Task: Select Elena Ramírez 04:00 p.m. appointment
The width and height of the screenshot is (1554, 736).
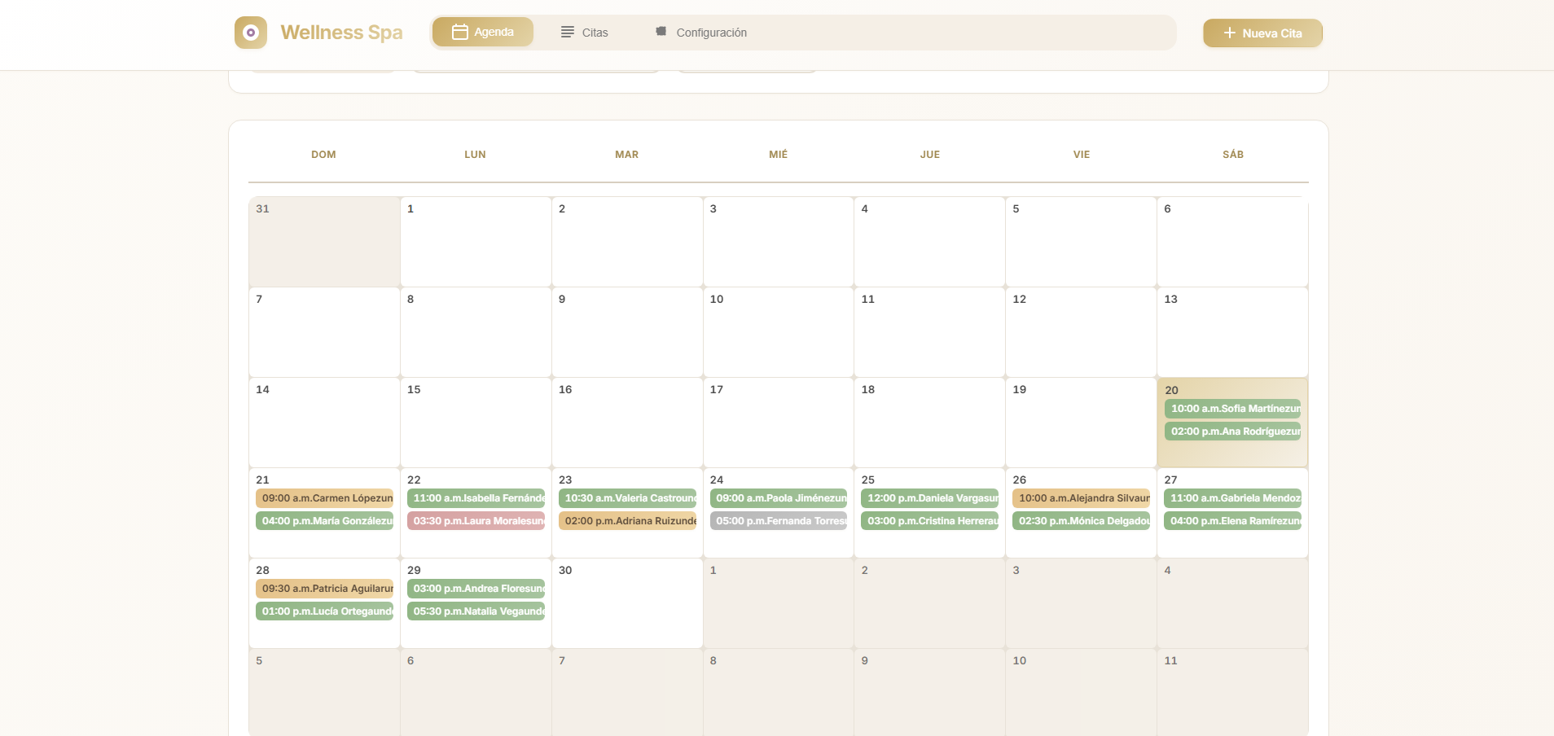Action: point(1232,521)
